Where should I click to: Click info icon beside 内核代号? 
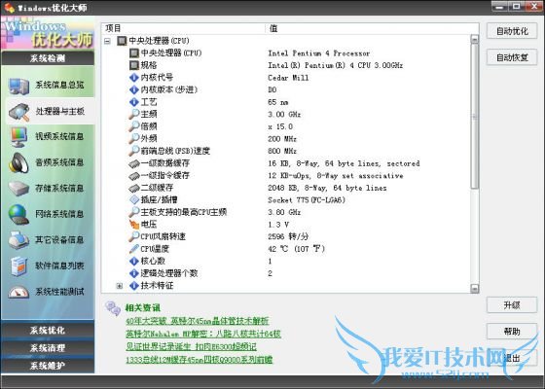tap(134, 77)
